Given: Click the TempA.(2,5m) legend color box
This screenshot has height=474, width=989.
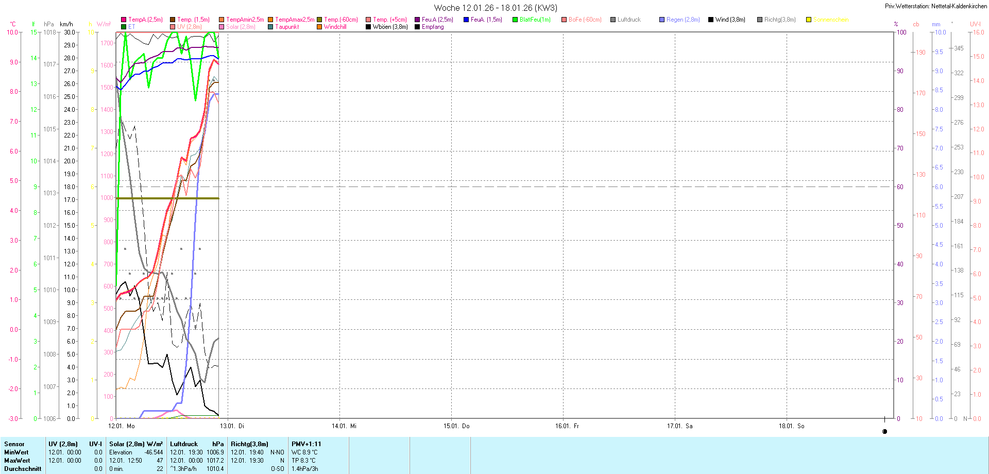Looking at the screenshot, I should pyautogui.click(x=124, y=20).
